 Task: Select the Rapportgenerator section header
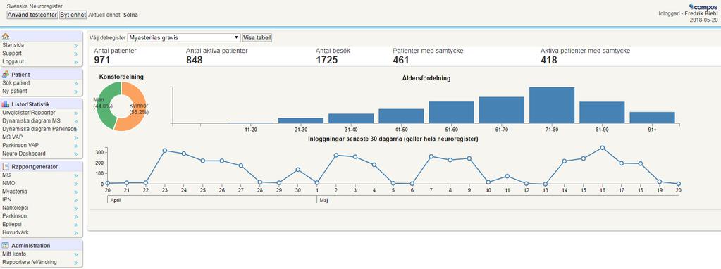coord(42,167)
